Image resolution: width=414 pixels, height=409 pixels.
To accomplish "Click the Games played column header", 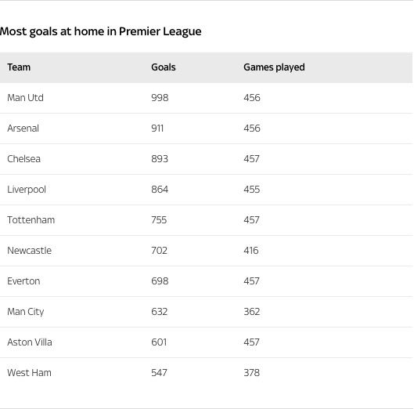I will [x=274, y=67].
